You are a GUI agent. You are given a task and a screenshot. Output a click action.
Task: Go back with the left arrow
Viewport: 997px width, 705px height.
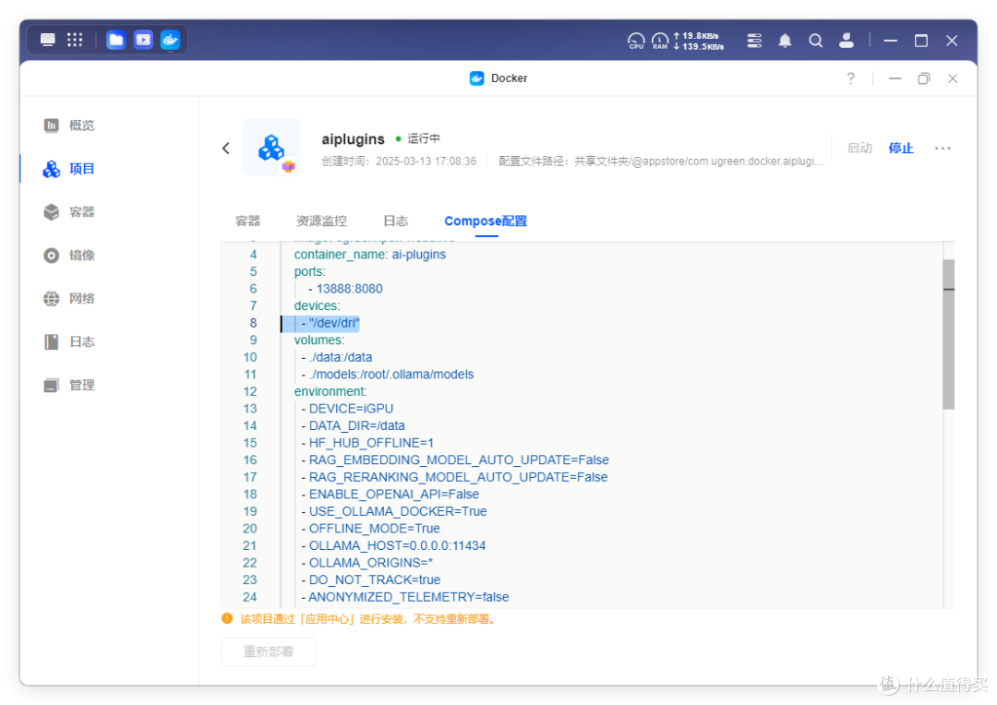(226, 149)
